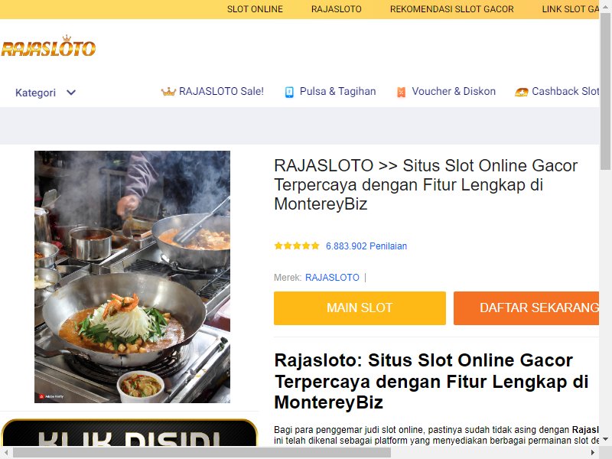The width and height of the screenshot is (612, 459).
Task: Click the crown icon beside RAJASLOTO Sale!
Action: 168,92
